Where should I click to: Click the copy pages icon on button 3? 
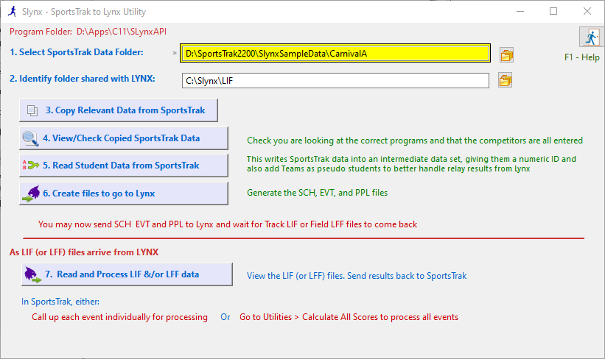(x=32, y=110)
